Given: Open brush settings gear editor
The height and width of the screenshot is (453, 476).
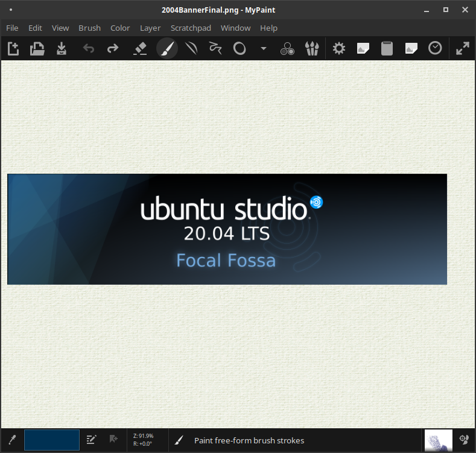Looking at the screenshot, I should point(339,48).
